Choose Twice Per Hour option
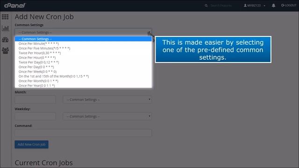The width and height of the screenshot is (299, 168). (x=83, y=53)
